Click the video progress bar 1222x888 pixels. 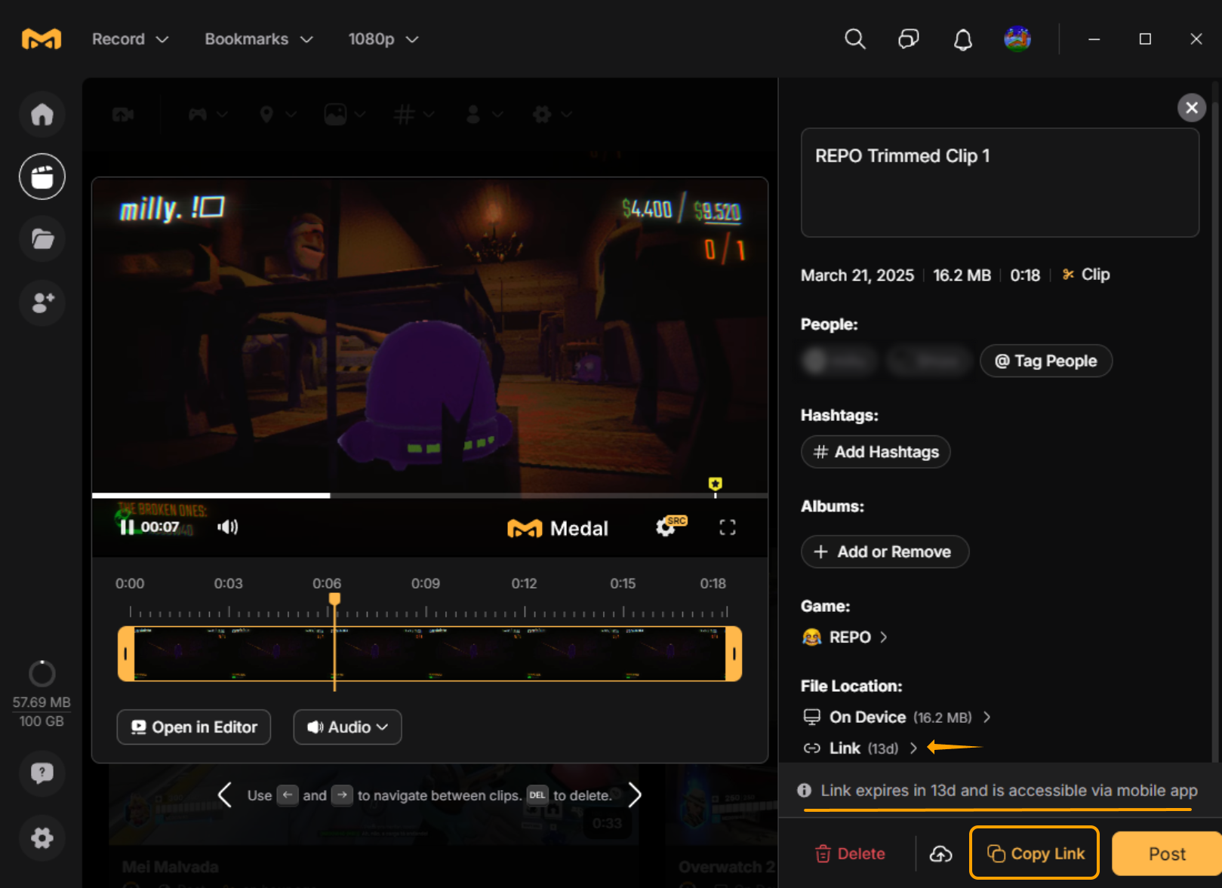click(429, 496)
